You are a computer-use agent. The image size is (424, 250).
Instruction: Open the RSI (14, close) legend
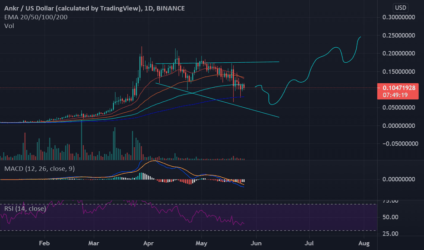coord(25,208)
